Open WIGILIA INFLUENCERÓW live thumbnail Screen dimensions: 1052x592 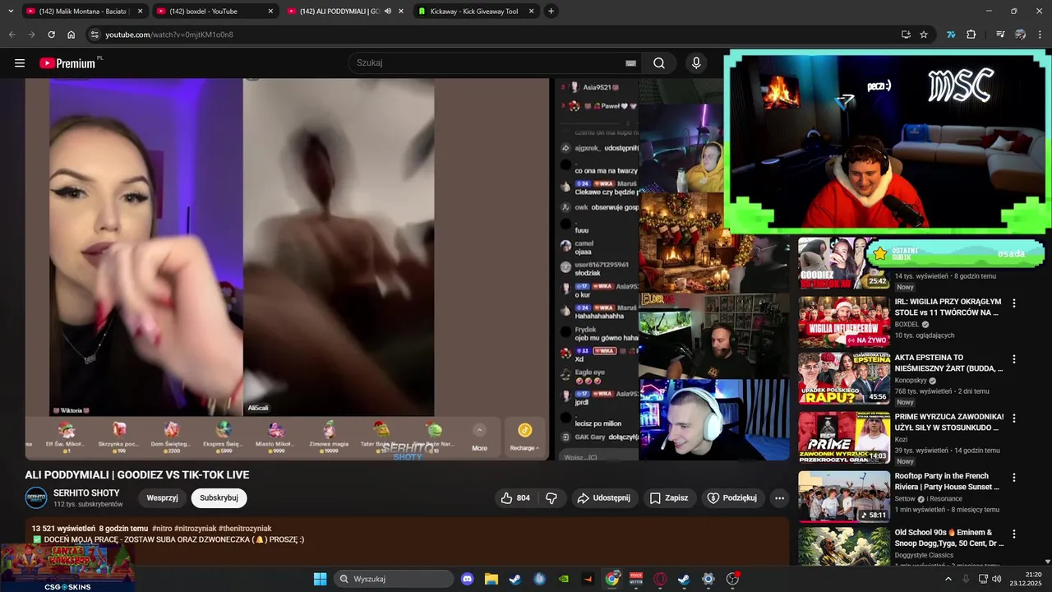point(844,322)
